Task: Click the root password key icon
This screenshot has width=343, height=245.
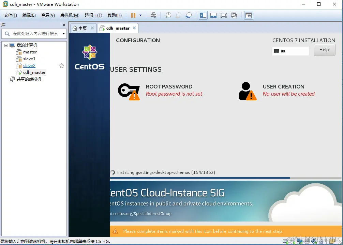Action: [x=129, y=92]
